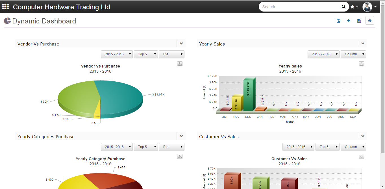Click the Dynamic Dashboard heading
The height and width of the screenshot is (189, 385).
point(44,21)
